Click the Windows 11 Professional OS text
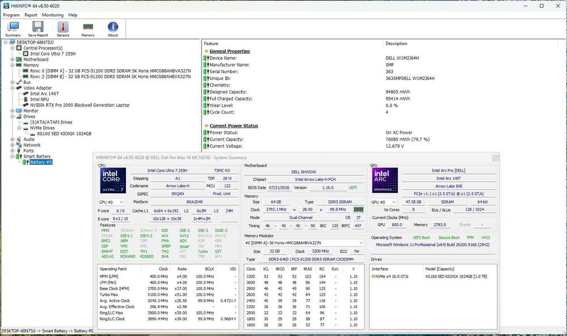The image size is (567, 336). tap(432, 245)
